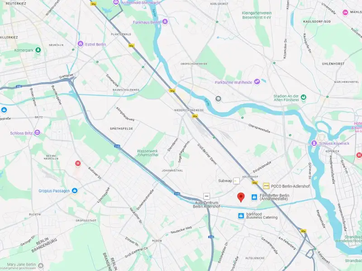Screen dimensions: 362x271
Task: Select the Parkbühne Wuhlheide venue icon
Action: point(257,82)
